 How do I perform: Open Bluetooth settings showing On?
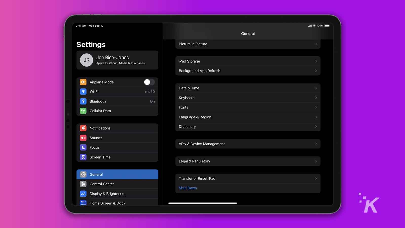tap(117, 101)
